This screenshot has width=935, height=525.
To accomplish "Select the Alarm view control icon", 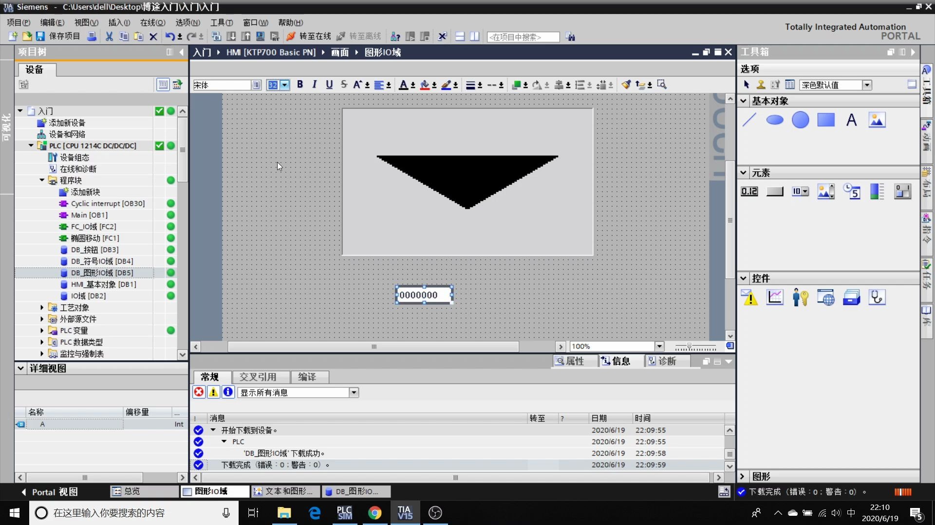I will (x=749, y=297).
